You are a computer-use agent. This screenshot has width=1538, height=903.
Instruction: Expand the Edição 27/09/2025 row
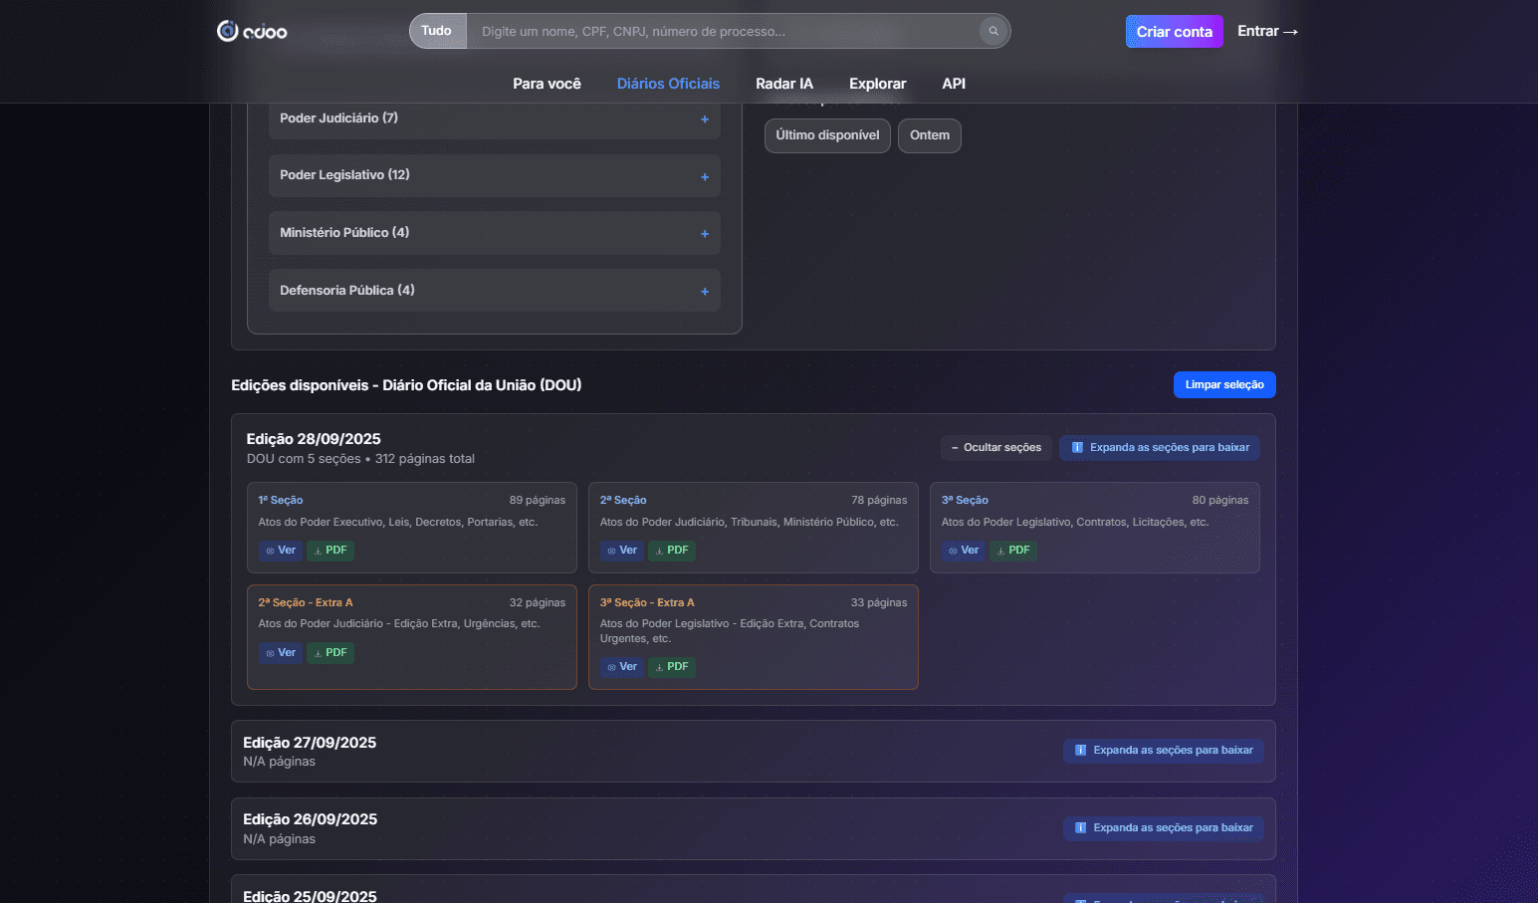point(753,752)
